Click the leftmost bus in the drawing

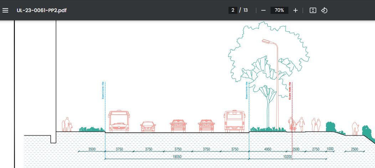click(x=119, y=121)
